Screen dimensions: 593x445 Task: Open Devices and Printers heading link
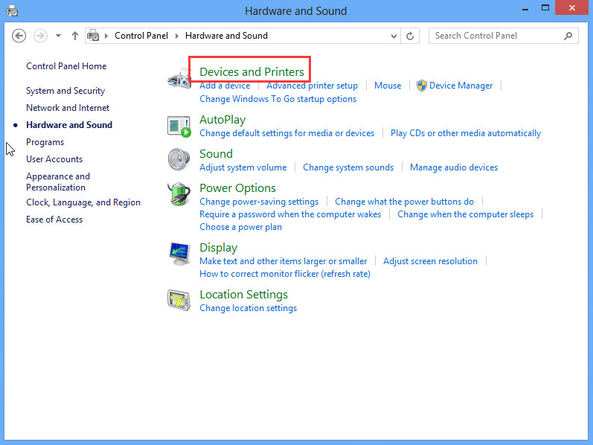pos(251,71)
